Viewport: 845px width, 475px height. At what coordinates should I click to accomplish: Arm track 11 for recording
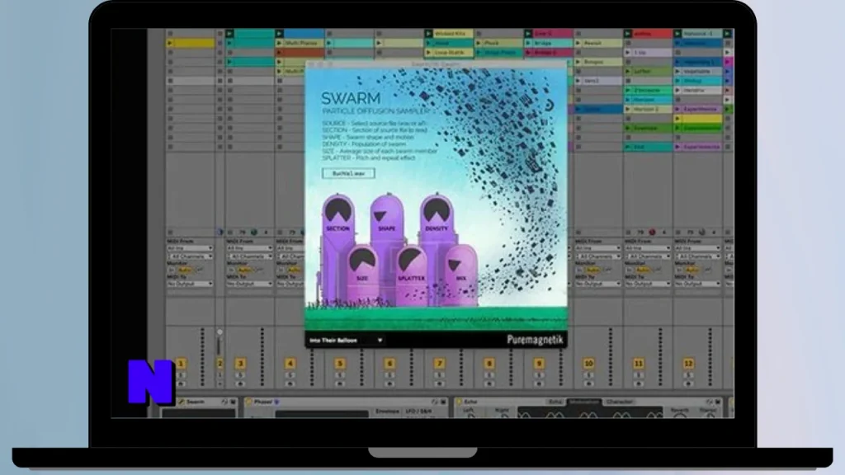click(x=638, y=383)
